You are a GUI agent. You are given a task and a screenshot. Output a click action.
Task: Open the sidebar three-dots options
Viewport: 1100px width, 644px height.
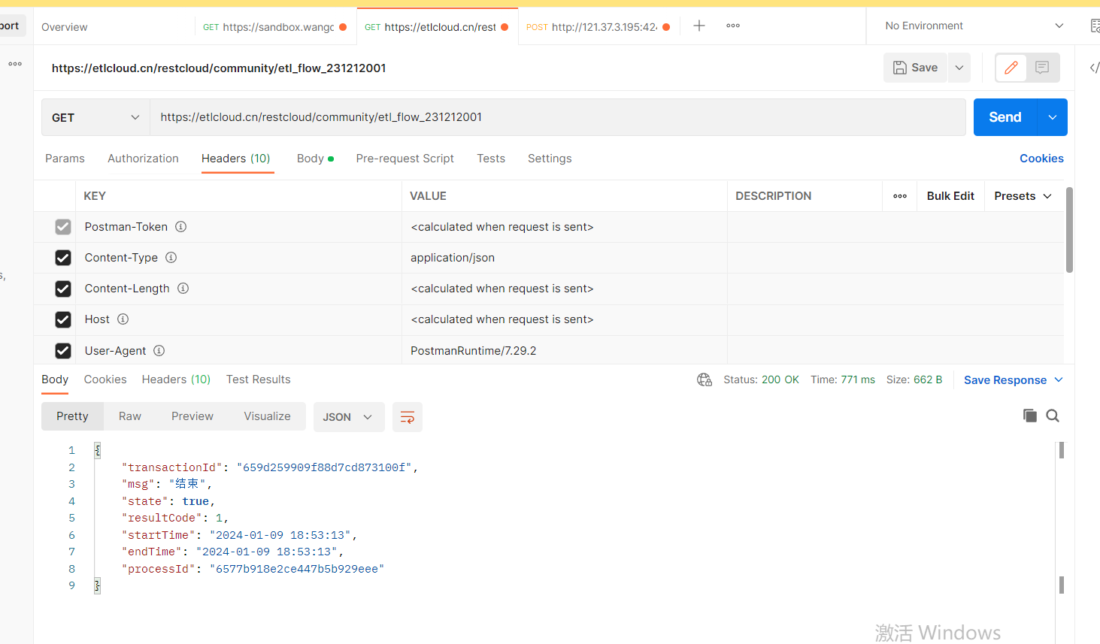click(15, 64)
